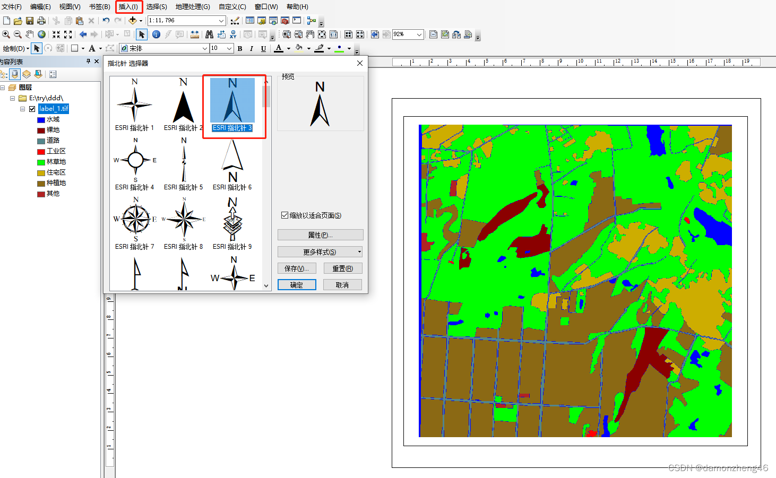Open the 插入(I) menu
Image resolution: width=776 pixels, height=478 pixels.
click(x=128, y=6)
